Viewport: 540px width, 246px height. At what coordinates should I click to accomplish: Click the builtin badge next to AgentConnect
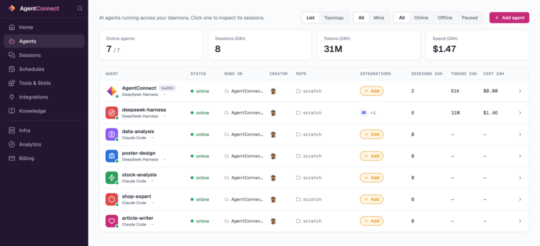click(167, 88)
